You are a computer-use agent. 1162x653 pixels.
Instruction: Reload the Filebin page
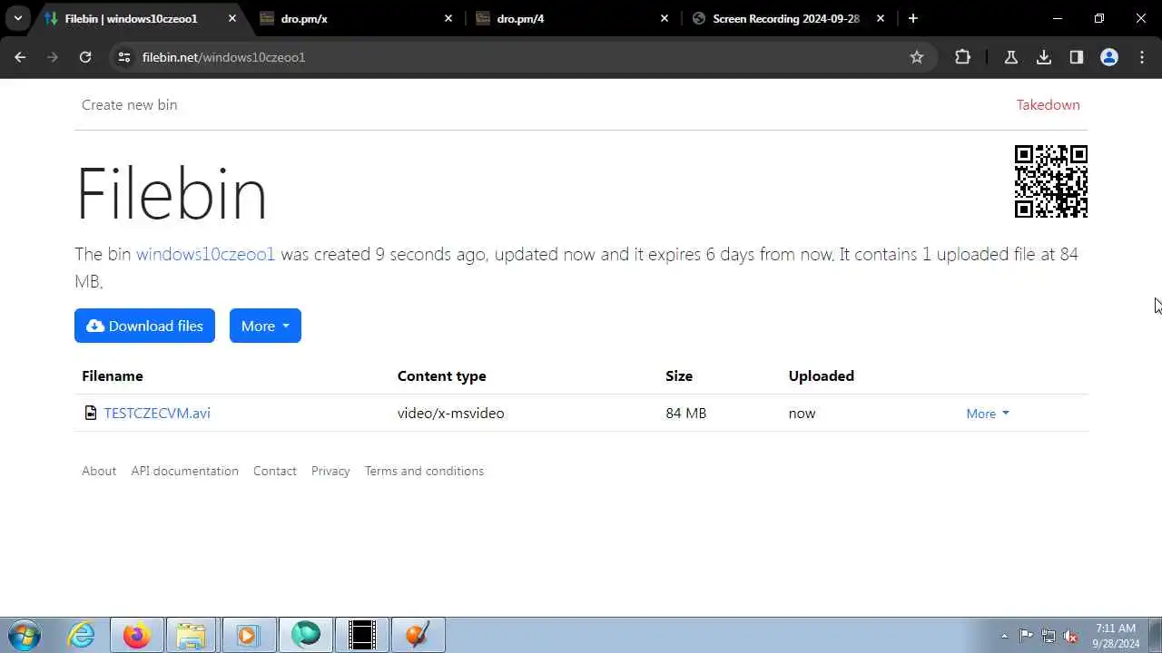tap(85, 57)
